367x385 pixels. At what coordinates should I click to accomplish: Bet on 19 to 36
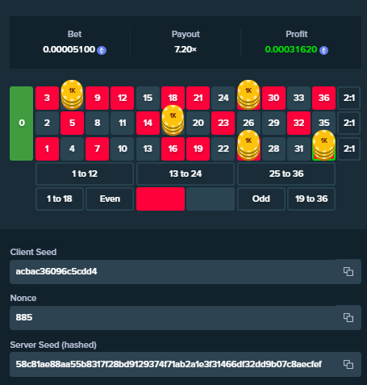[311, 199]
